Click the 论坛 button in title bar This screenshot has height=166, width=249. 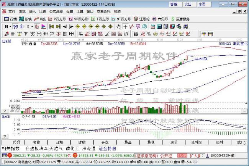click(188, 4)
